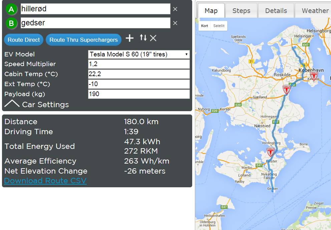Click the 272 RKM value
Screen dimensions: 331x230
click(x=141, y=151)
